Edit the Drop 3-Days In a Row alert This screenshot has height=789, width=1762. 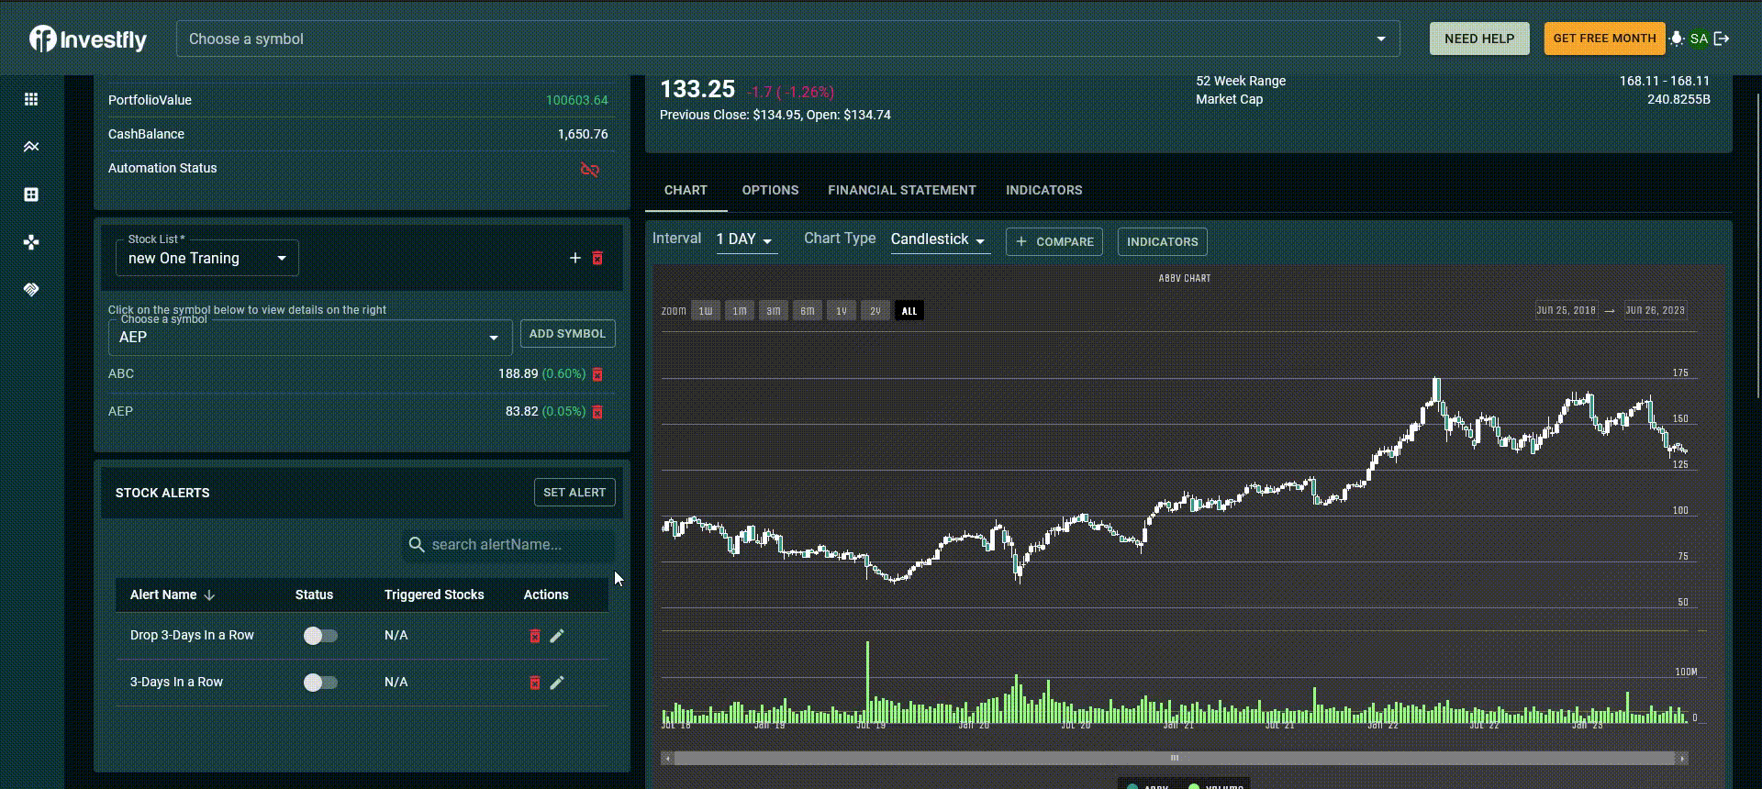pyautogui.click(x=557, y=636)
